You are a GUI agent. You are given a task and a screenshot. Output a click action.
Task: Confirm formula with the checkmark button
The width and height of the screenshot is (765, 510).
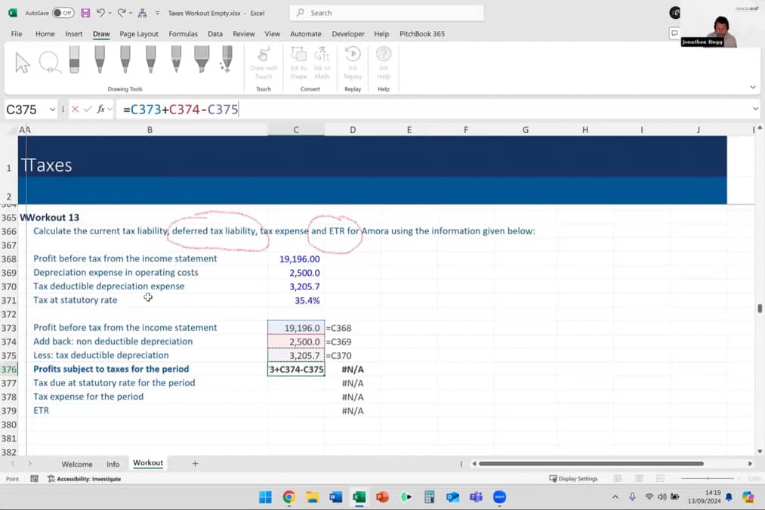88,109
